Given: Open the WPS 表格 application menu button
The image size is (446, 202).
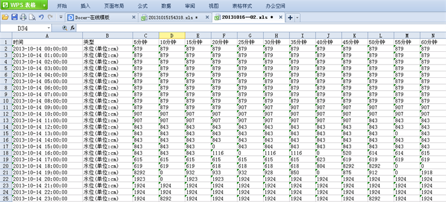Looking at the screenshot, I should coord(21,5).
